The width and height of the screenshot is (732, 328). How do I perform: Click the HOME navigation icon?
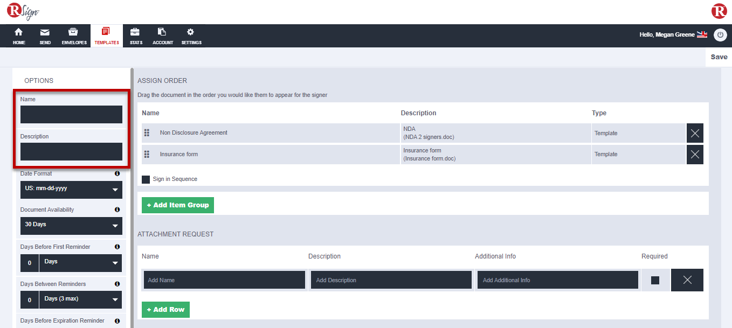(18, 36)
